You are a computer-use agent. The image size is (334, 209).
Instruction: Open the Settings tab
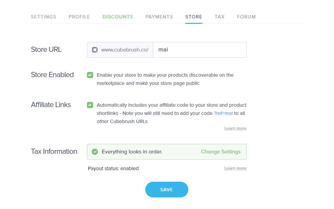point(43,17)
